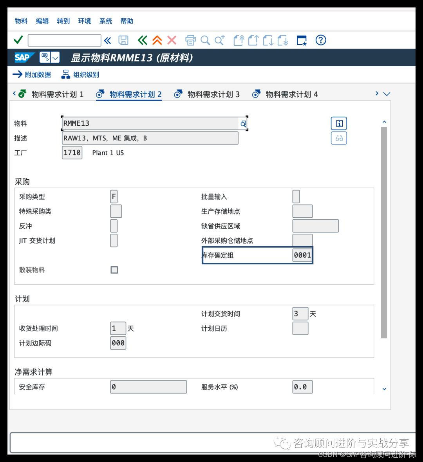423x462 pixels.
Task: Click the Plant 1 US text
Action: pos(108,153)
